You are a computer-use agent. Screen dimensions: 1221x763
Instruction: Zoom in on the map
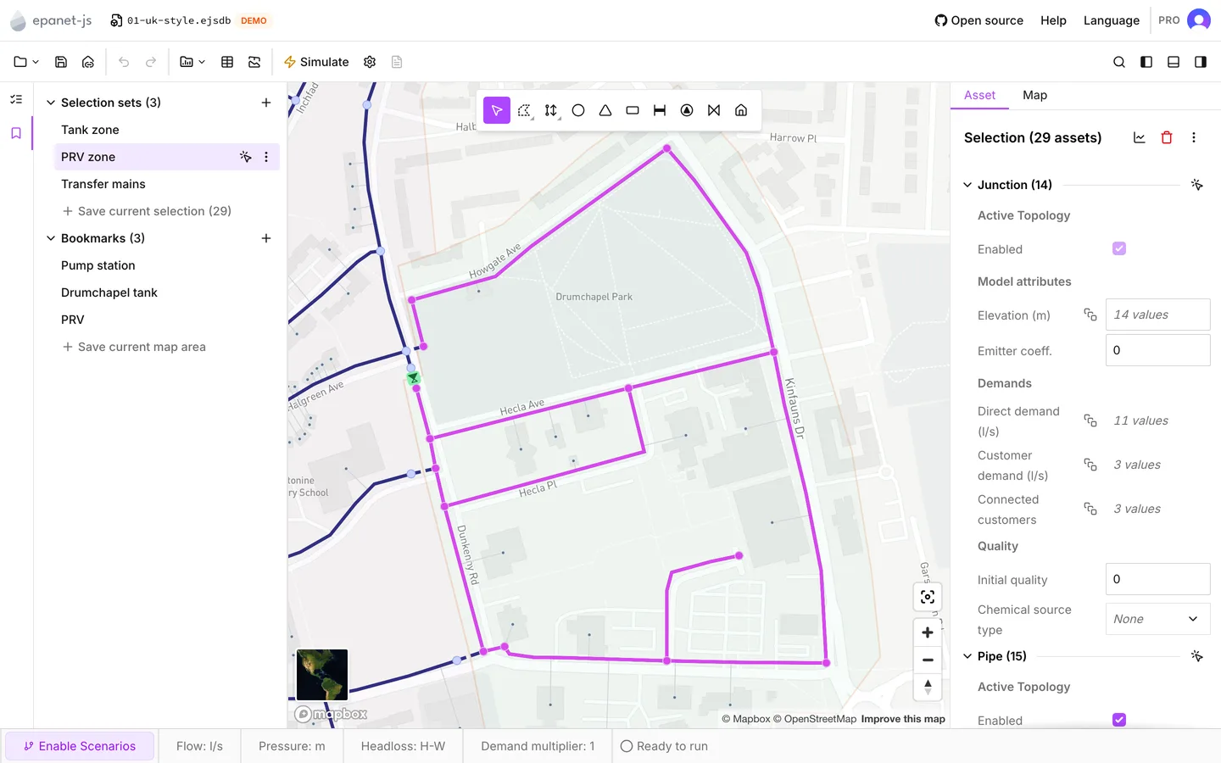[928, 632]
